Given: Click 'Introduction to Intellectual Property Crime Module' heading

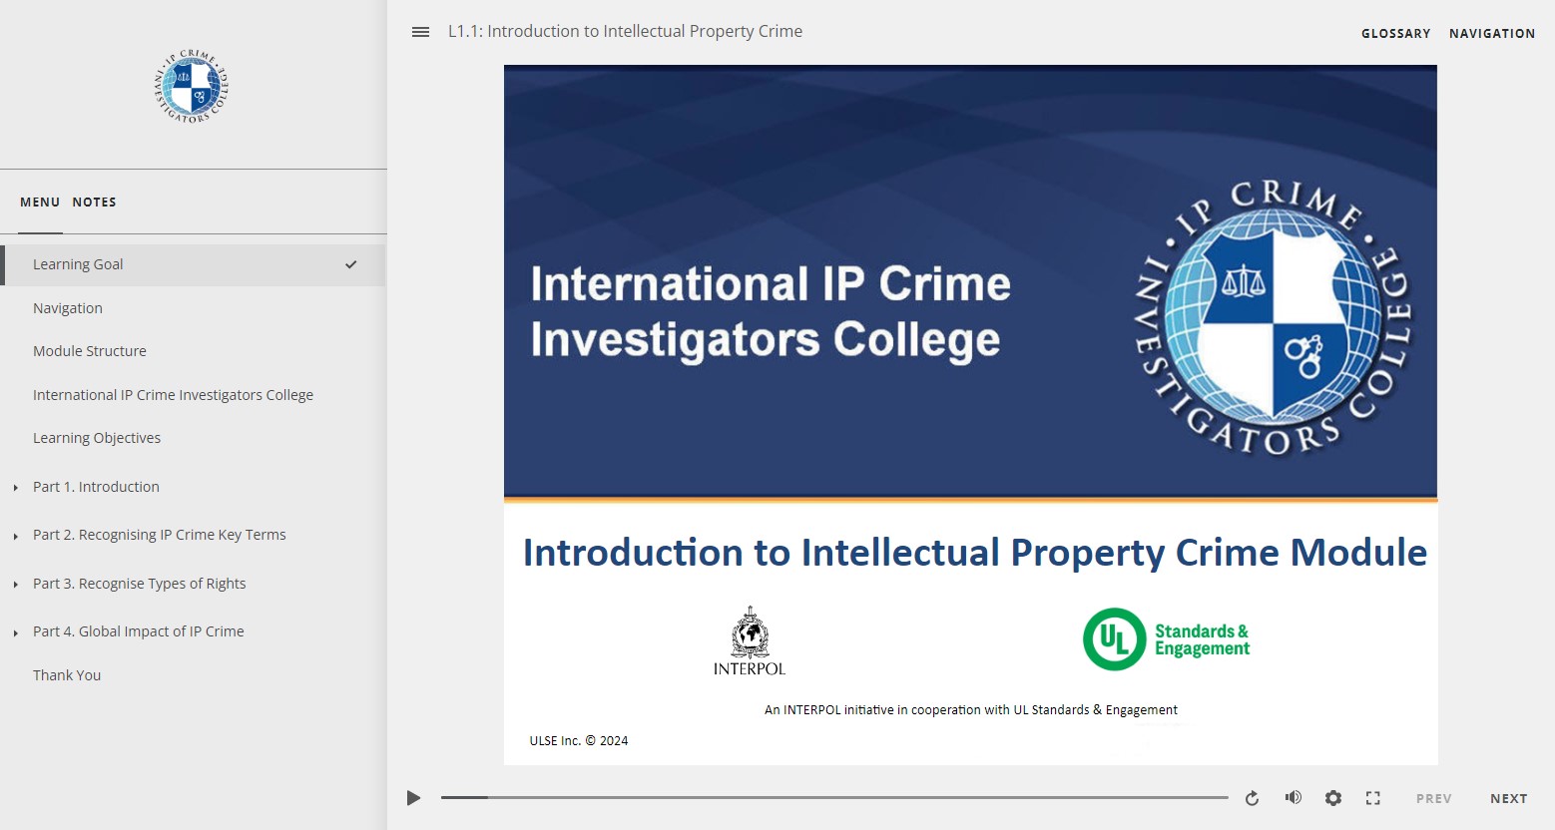Looking at the screenshot, I should [974, 553].
